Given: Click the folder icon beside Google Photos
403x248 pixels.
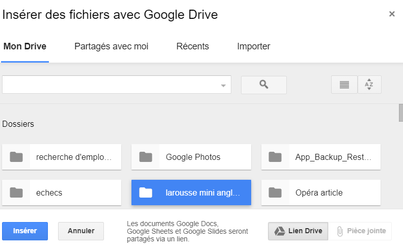Looking at the screenshot, I should pos(146,157).
